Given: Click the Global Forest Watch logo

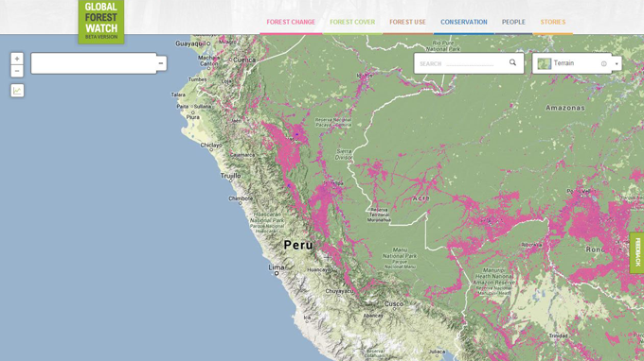Looking at the screenshot, I should 101,22.
